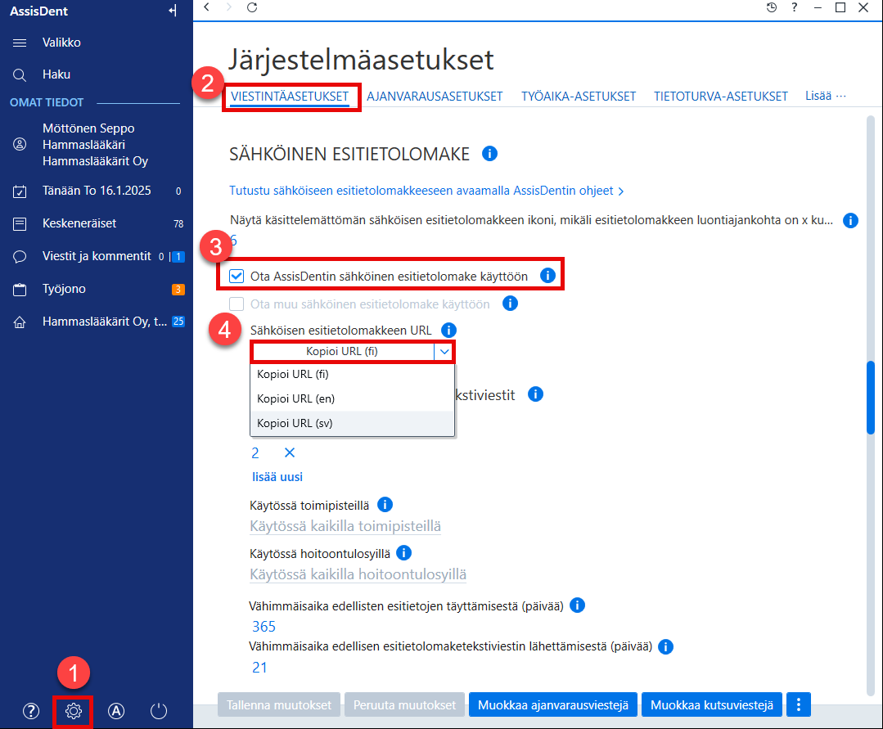Screen dimensions: 883x729
Task: Click the Viestit blue badge 1
Action: [x=178, y=257]
